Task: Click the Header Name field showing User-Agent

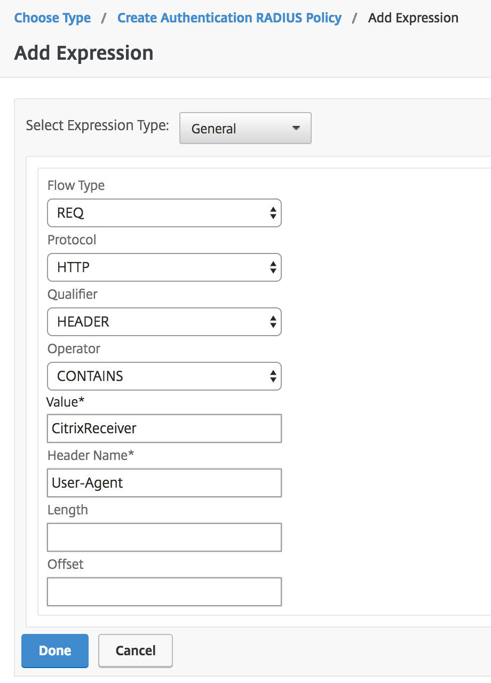Action: click(x=164, y=483)
